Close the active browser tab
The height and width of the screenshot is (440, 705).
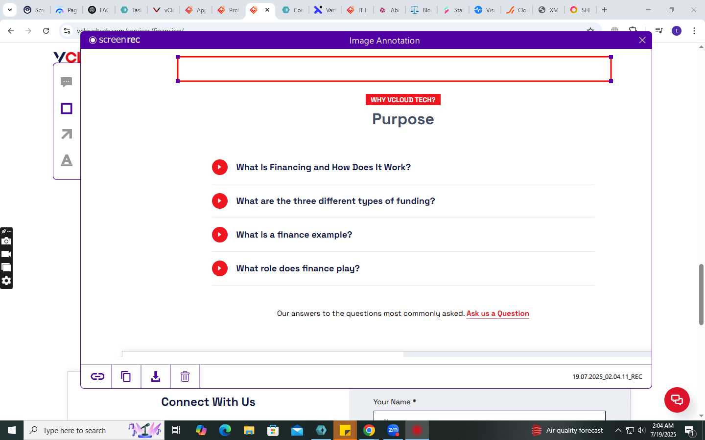coord(267,10)
